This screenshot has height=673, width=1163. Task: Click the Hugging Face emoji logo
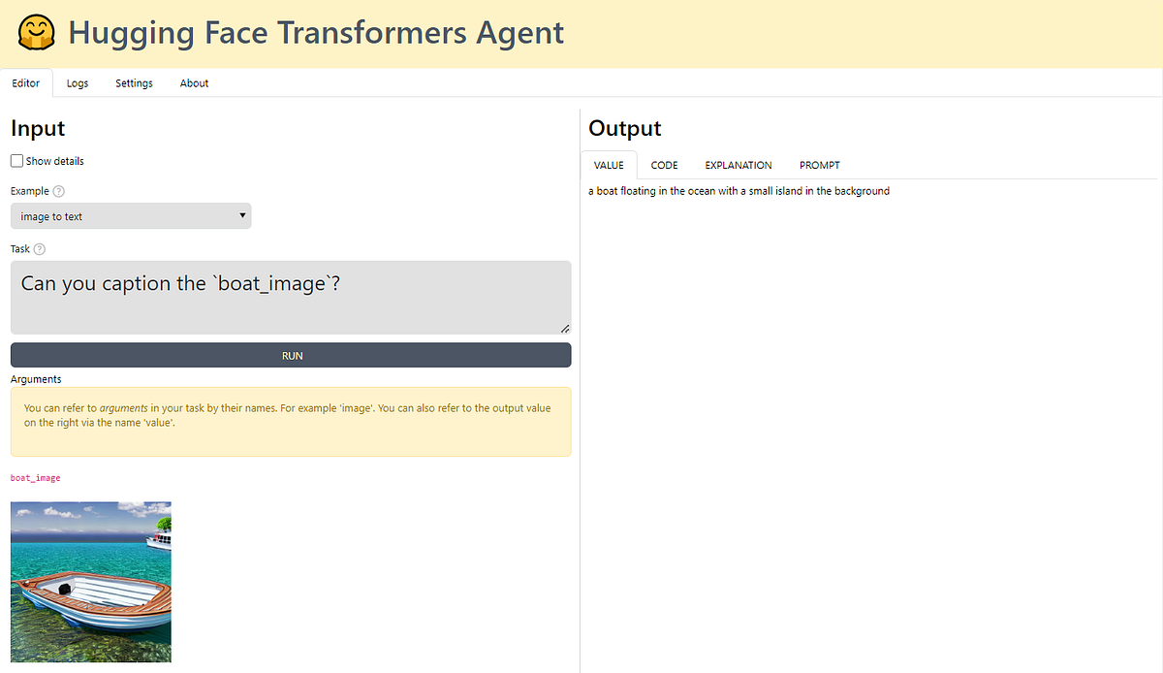point(35,32)
